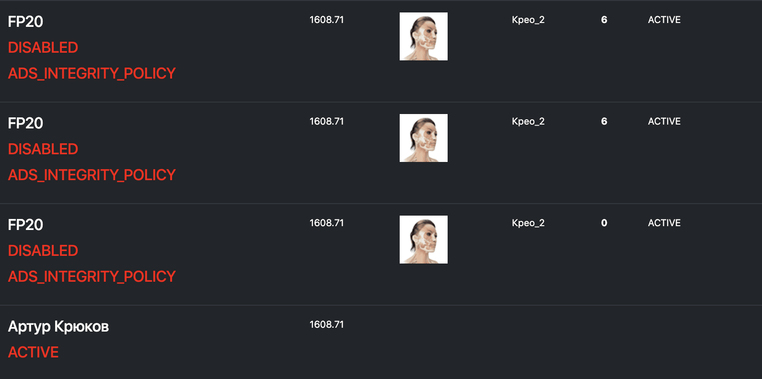Click ADS_INTEGRITY_POLICY reason in the third row
762x379 pixels.
[92, 276]
